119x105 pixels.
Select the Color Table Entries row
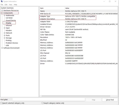click(x=79, y=35)
